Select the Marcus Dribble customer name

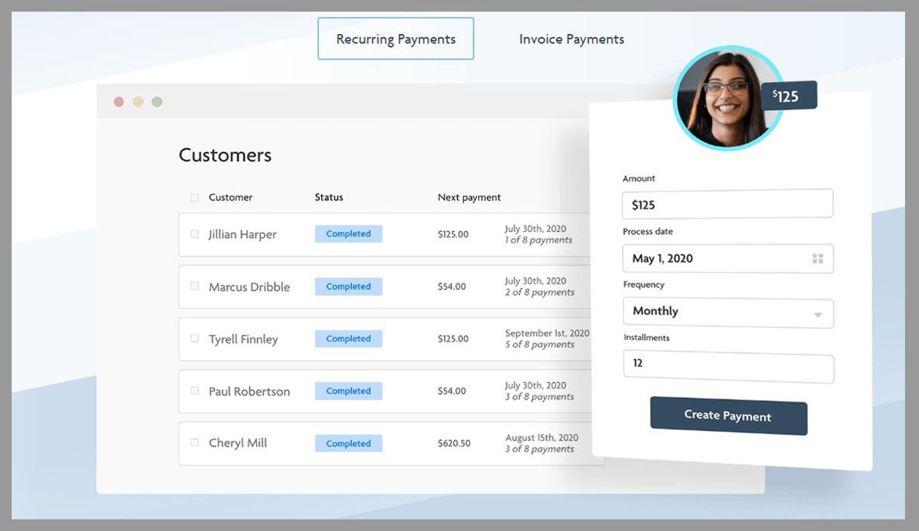point(250,287)
